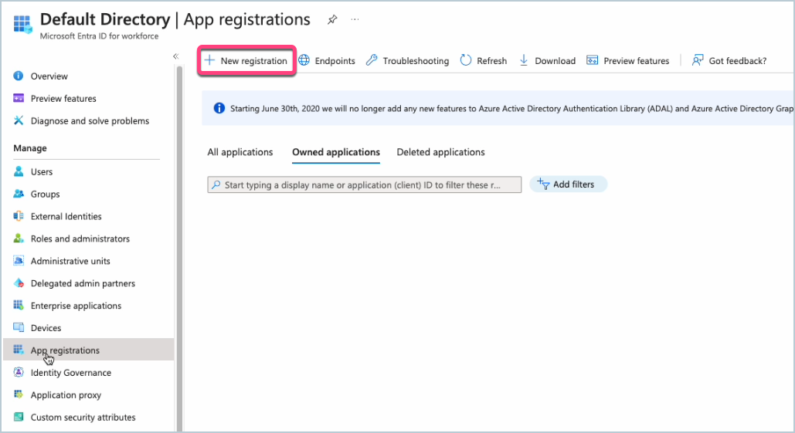Click the Refresh circular arrow icon
The height and width of the screenshot is (433, 795).
[465, 60]
